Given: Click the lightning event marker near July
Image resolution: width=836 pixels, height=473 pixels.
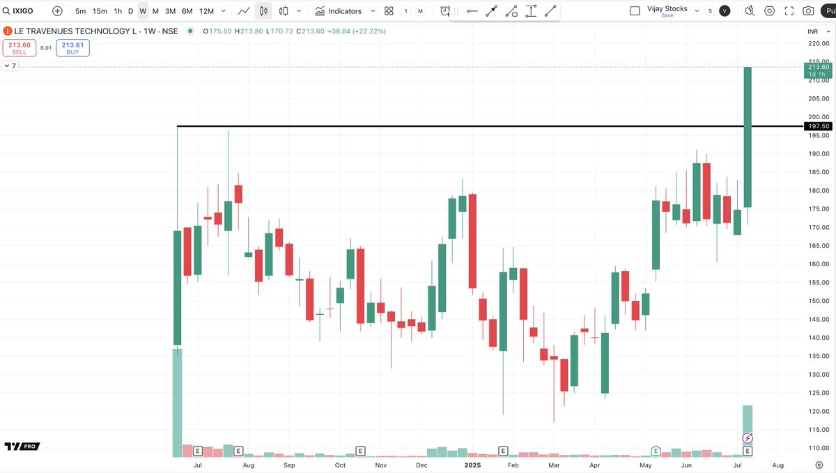Looking at the screenshot, I should click(x=748, y=438).
